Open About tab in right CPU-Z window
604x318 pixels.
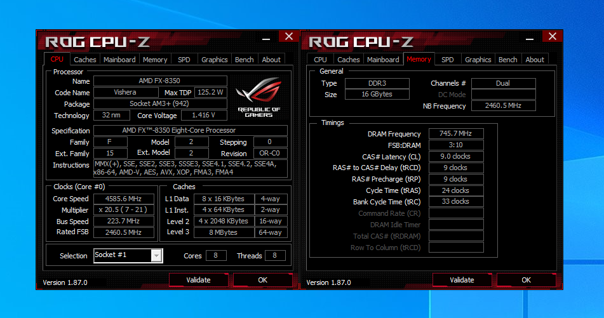tap(535, 60)
